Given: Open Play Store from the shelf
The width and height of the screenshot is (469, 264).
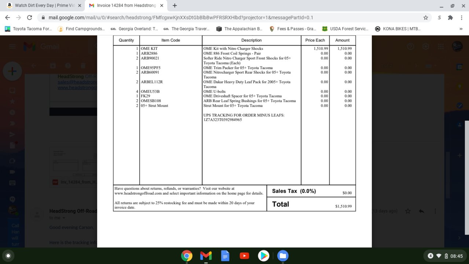Looking at the screenshot, I should pyautogui.click(x=263, y=256).
